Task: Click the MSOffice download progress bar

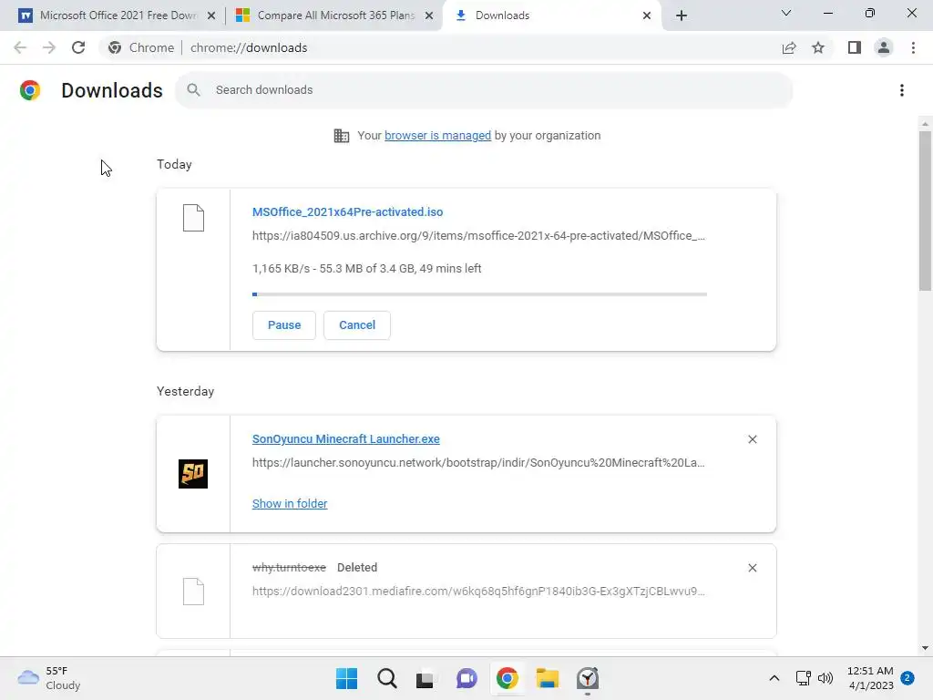Action: pos(479,294)
